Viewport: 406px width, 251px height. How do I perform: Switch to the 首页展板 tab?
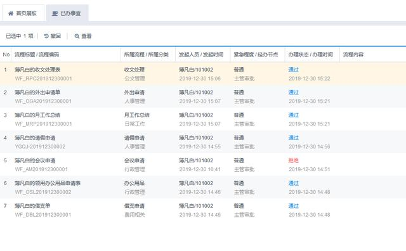click(x=23, y=13)
